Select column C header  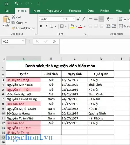point(75,59)
